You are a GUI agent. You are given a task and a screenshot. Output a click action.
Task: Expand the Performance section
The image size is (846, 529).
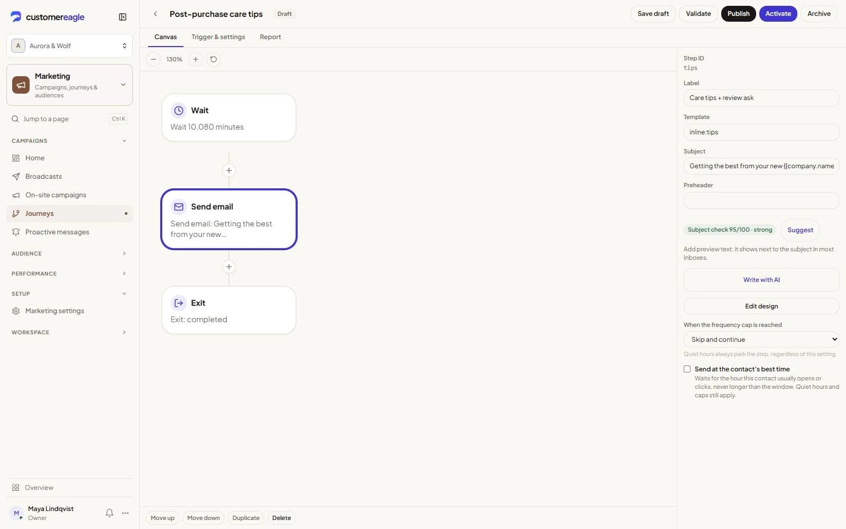pos(69,273)
